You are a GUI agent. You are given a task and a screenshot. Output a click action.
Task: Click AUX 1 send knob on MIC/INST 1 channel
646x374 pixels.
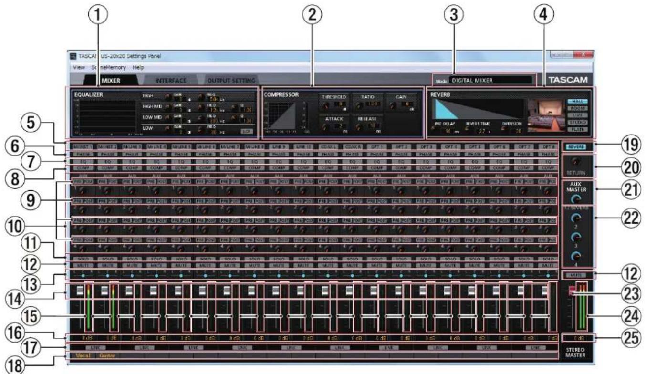click(83, 191)
